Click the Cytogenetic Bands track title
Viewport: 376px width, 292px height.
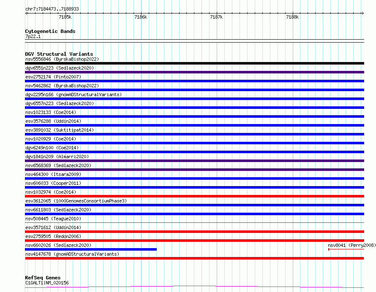tap(50, 31)
